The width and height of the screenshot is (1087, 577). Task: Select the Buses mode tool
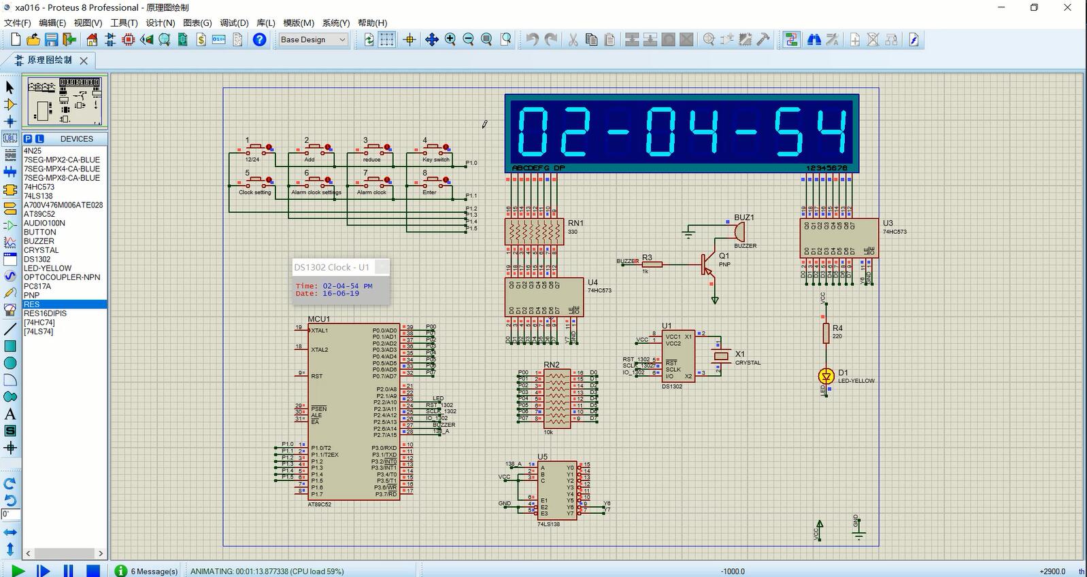[x=10, y=172]
